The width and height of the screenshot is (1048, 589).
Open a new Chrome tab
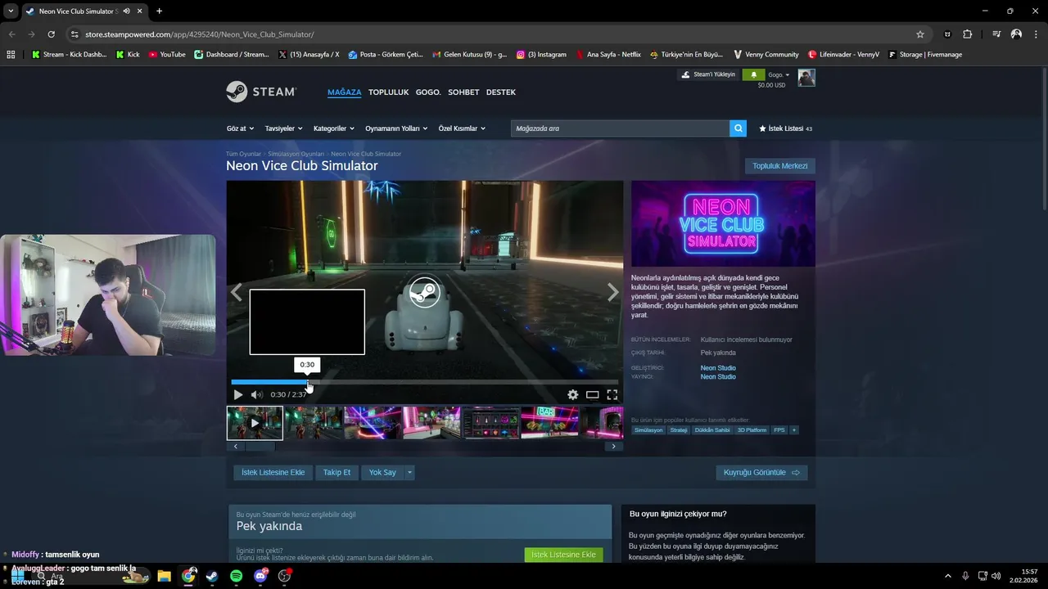tap(159, 11)
